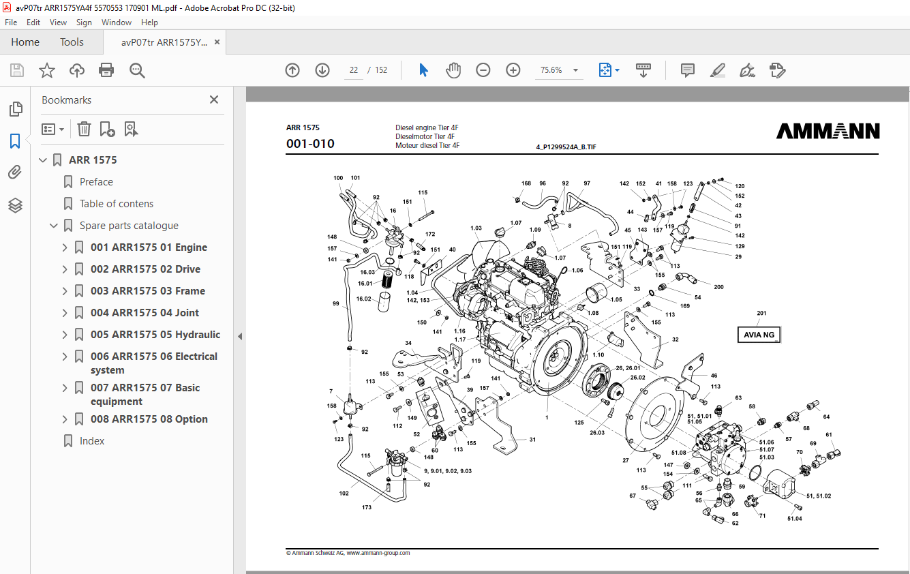The height and width of the screenshot is (574, 910).
Task: Open the File menu
Action: (x=11, y=22)
